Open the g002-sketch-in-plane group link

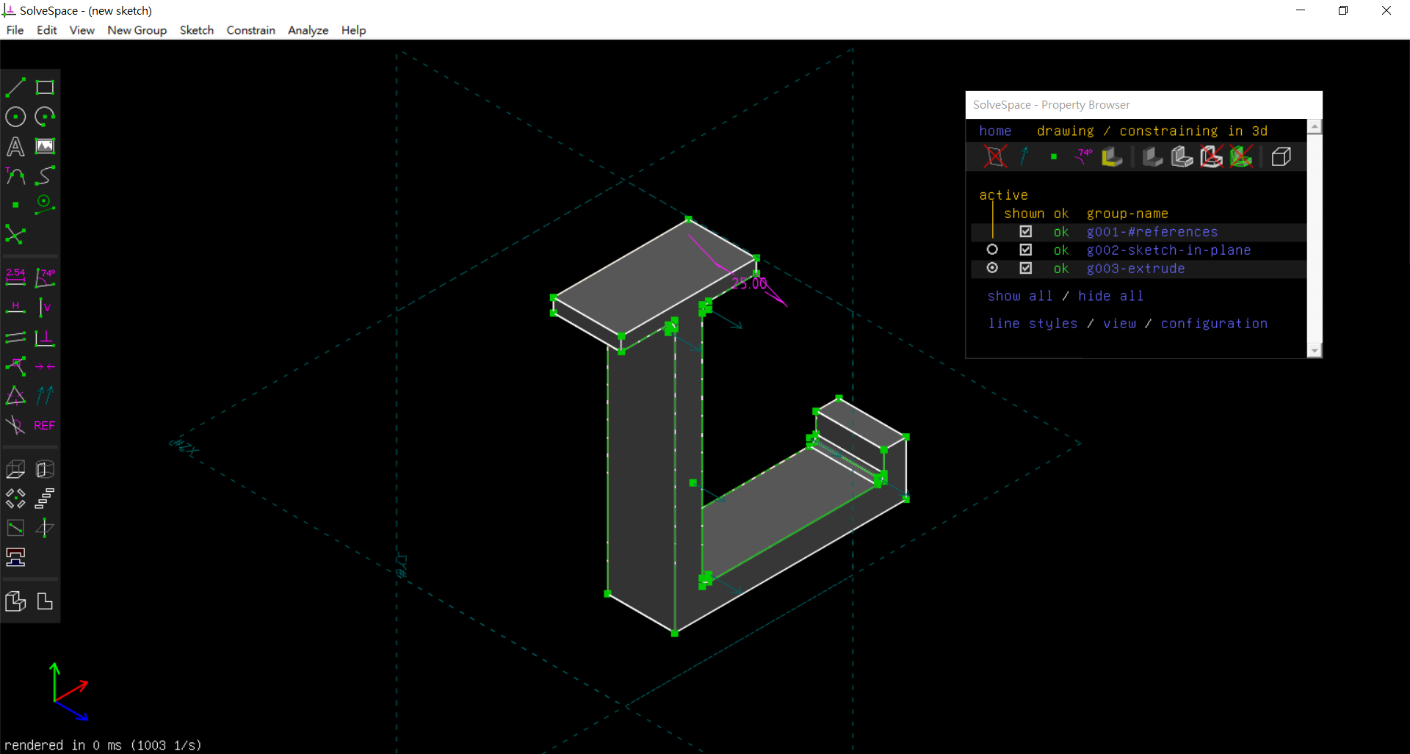1168,250
